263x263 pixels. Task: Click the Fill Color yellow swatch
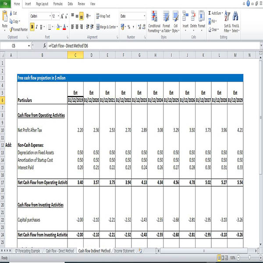point(58,27)
